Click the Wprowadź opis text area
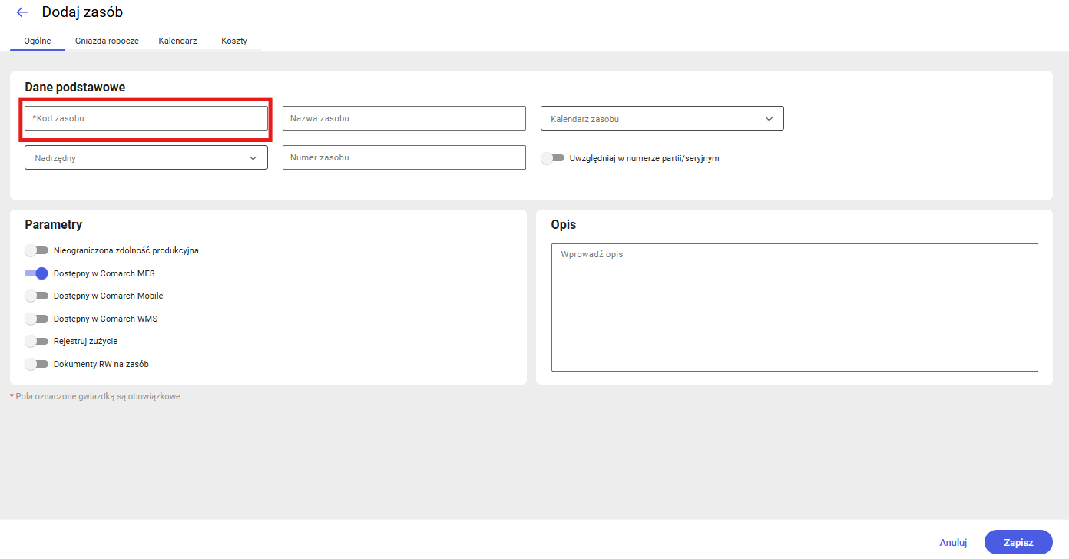The width and height of the screenshot is (1069, 559). [x=795, y=307]
